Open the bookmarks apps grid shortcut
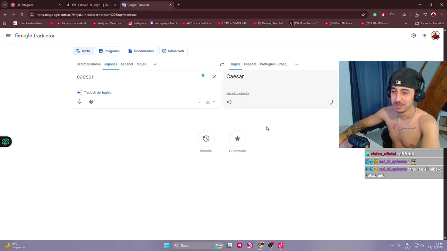 pos(5,23)
